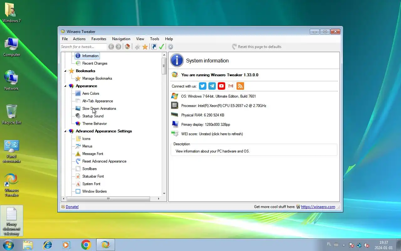Select Menus tree item
Viewport: 401px width, 251px height.
coord(87,146)
